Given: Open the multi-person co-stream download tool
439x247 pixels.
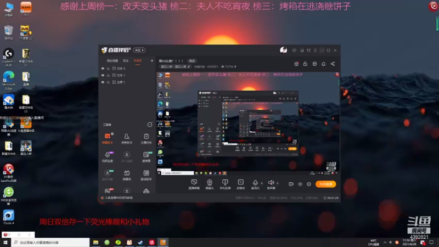Looking at the screenshot, I should [127, 157].
